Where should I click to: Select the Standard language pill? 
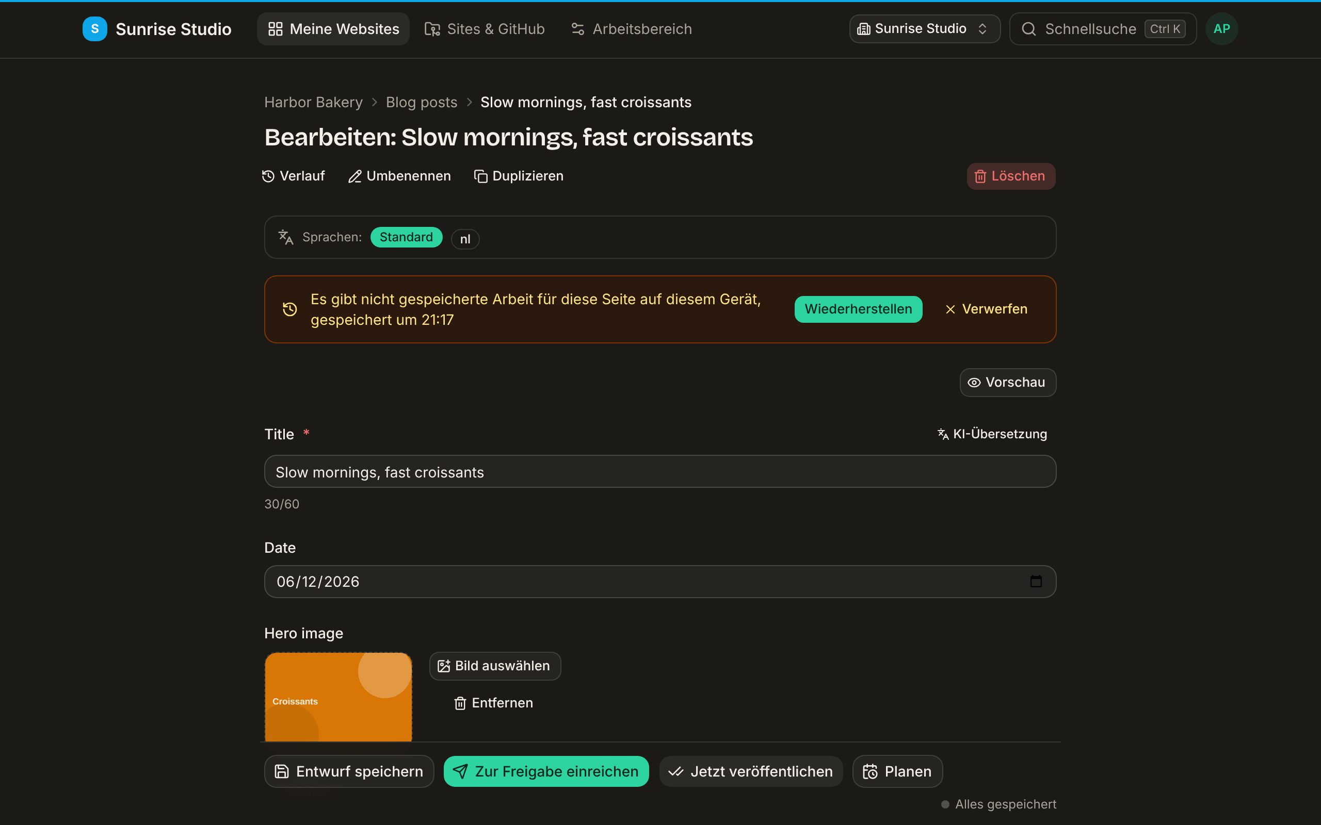point(406,237)
